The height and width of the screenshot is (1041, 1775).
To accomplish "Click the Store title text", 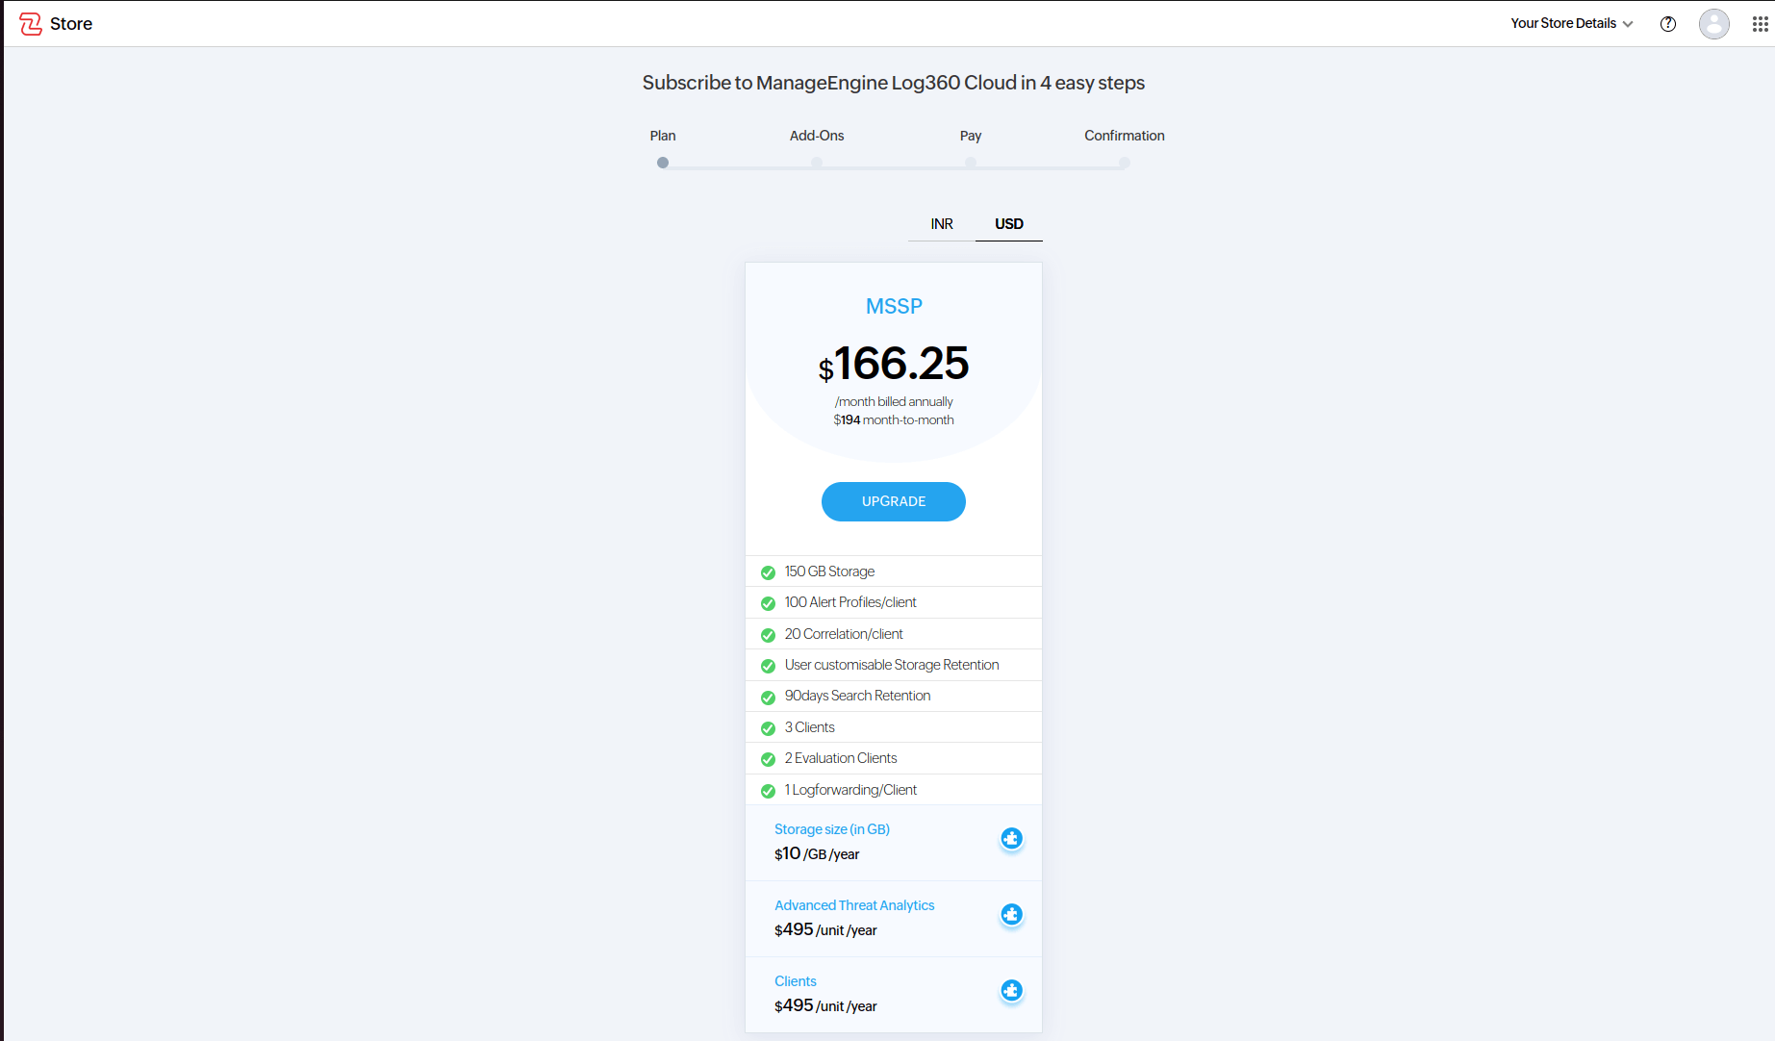I will click(71, 24).
